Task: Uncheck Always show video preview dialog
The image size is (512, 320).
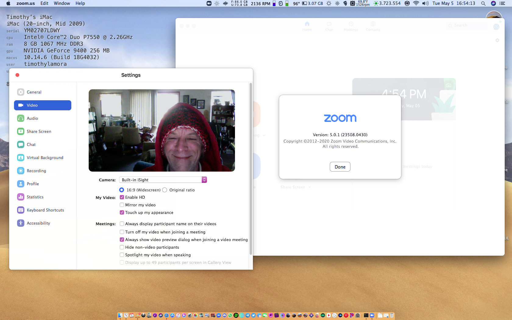Action: click(122, 240)
